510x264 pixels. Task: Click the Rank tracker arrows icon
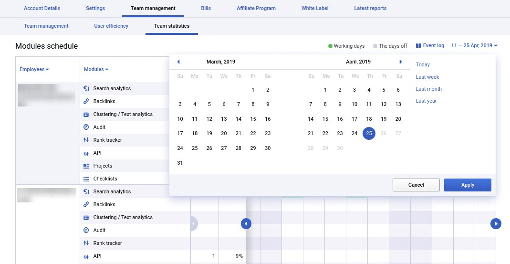pyautogui.click(x=86, y=140)
